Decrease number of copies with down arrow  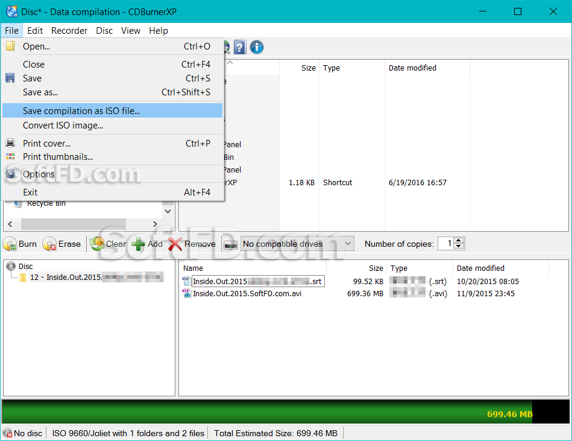(x=459, y=246)
